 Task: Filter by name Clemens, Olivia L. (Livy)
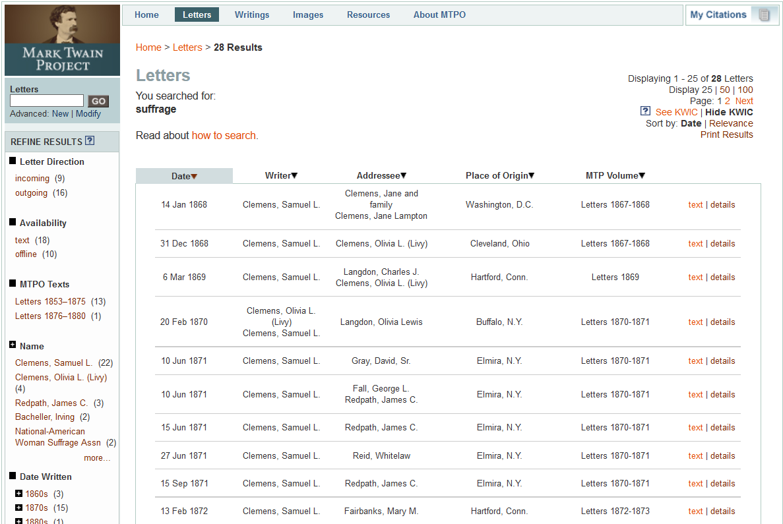pyautogui.click(x=61, y=377)
